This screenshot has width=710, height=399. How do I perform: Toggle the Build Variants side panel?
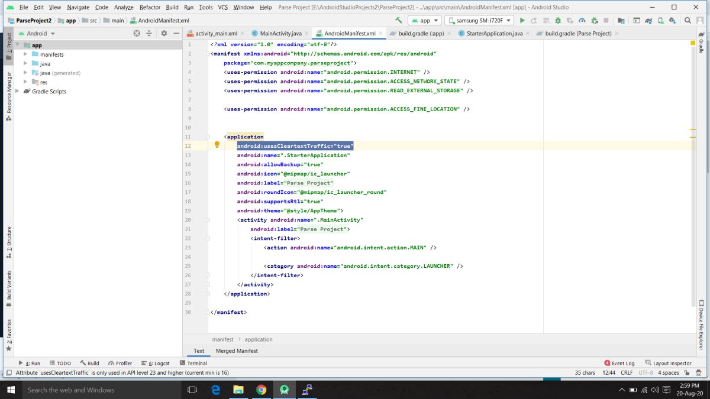click(x=8, y=286)
